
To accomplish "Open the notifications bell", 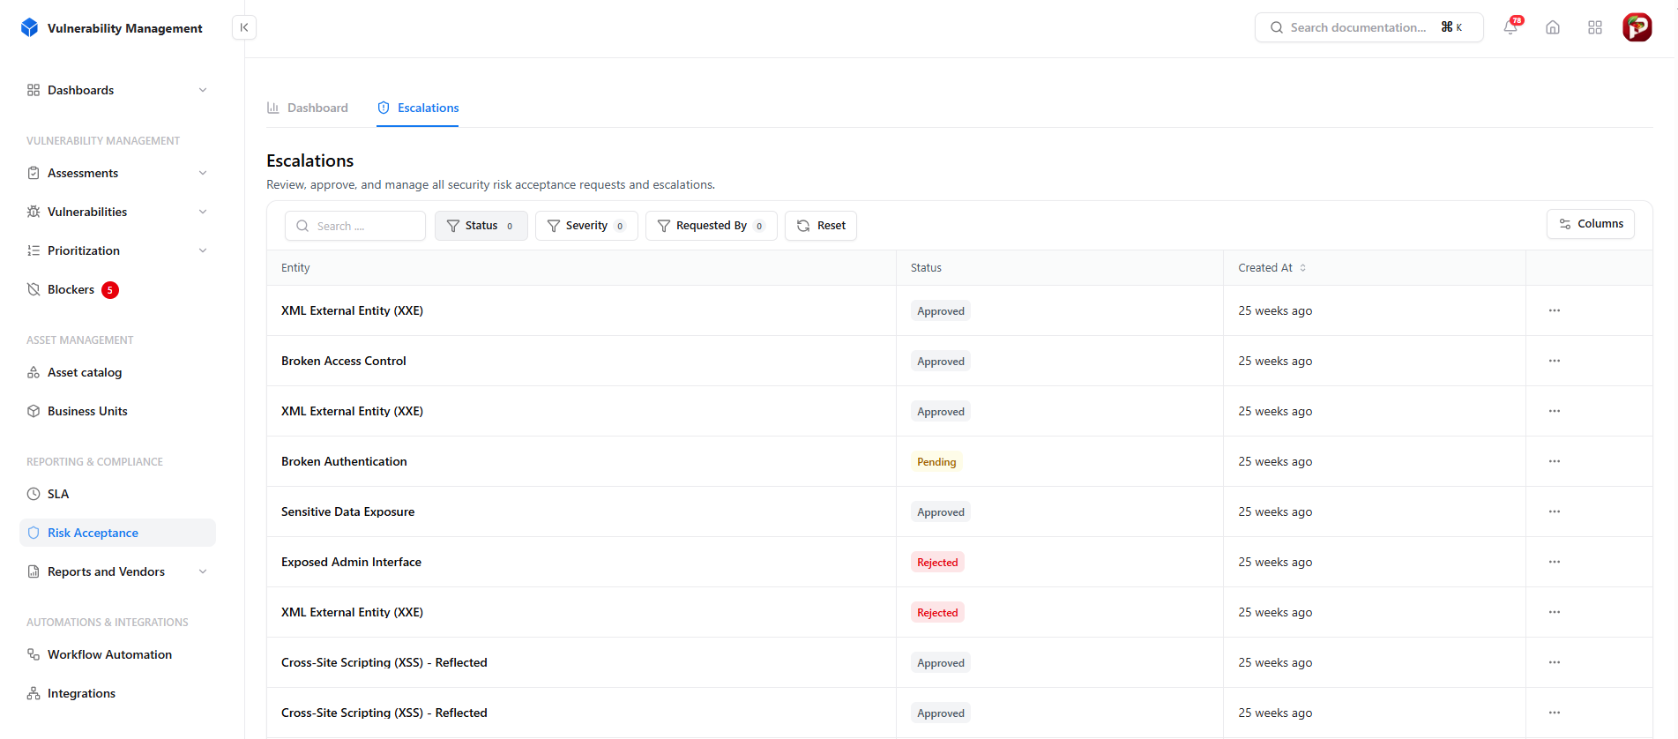I will click(1510, 27).
